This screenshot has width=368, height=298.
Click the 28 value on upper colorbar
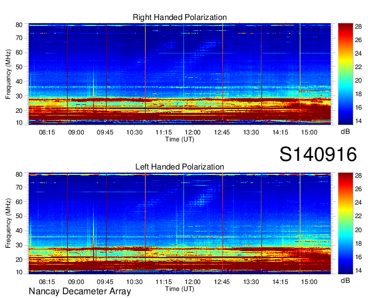[358, 26]
